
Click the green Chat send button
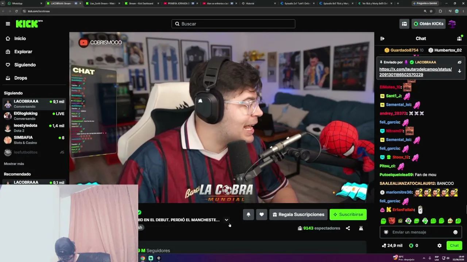454,246
